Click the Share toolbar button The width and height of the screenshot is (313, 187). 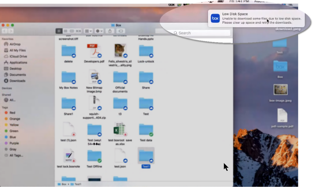point(110,31)
